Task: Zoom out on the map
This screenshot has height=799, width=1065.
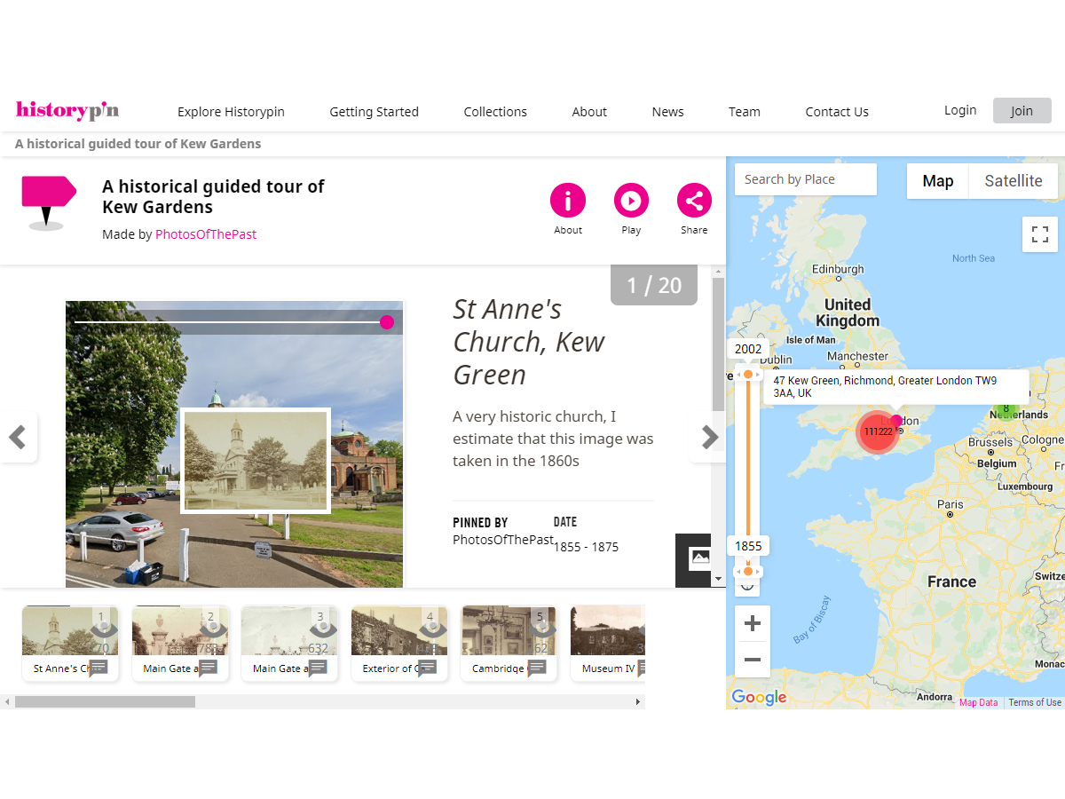Action: [x=752, y=660]
